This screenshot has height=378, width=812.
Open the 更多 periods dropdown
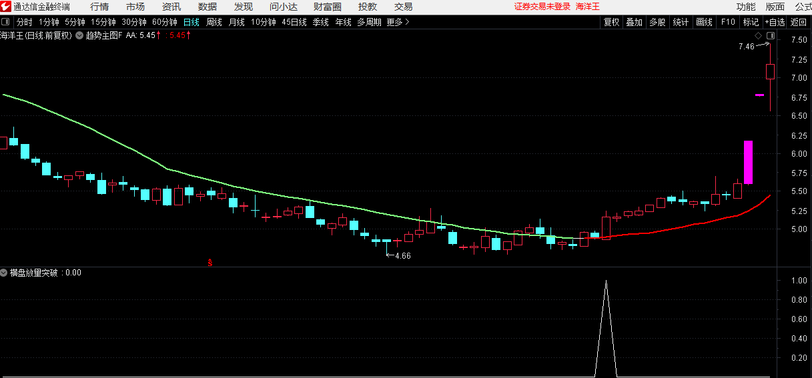click(x=398, y=22)
